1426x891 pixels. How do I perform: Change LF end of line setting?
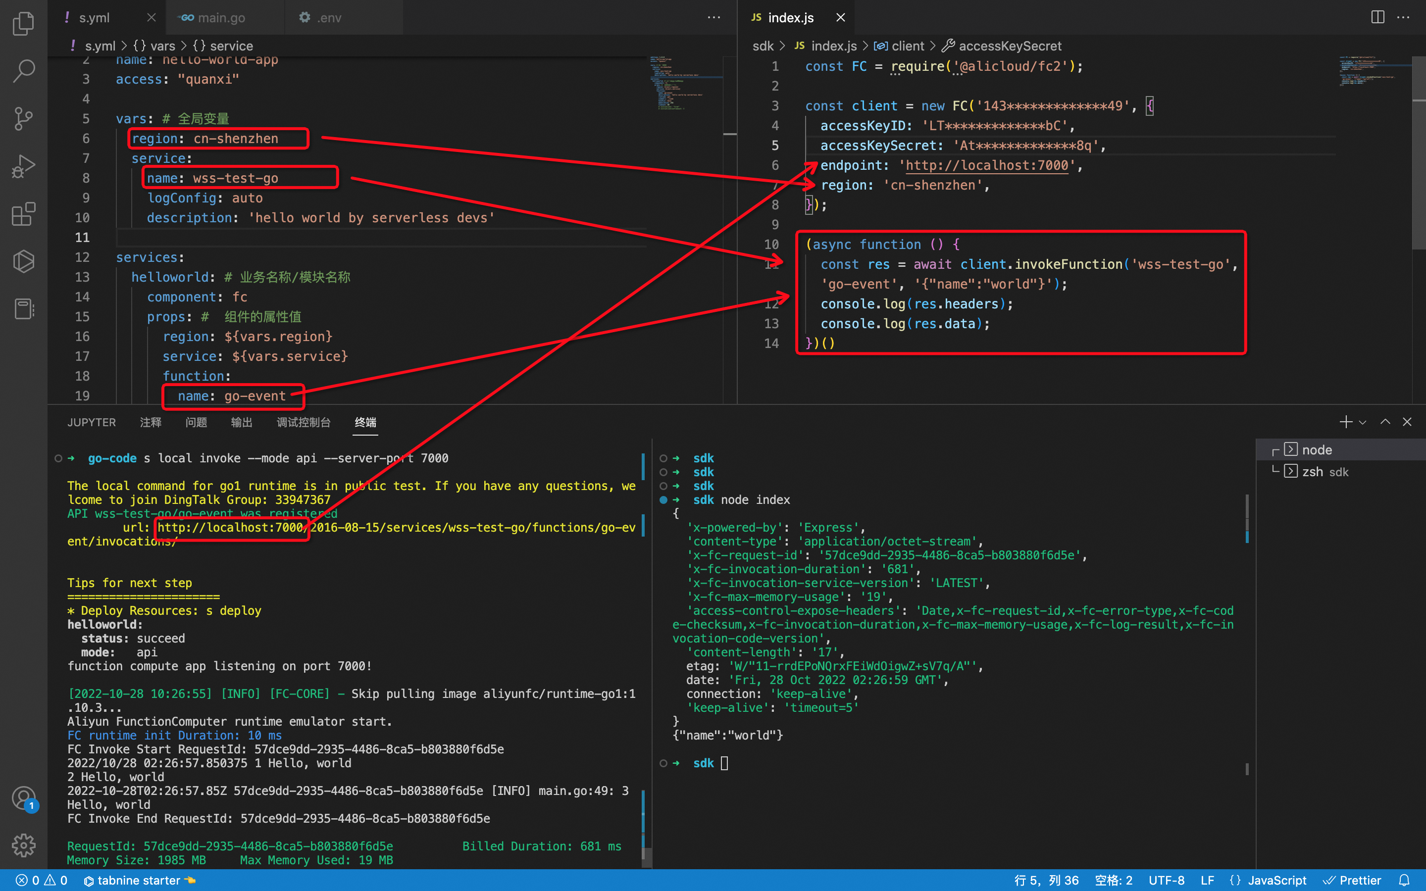coord(1207,881)
